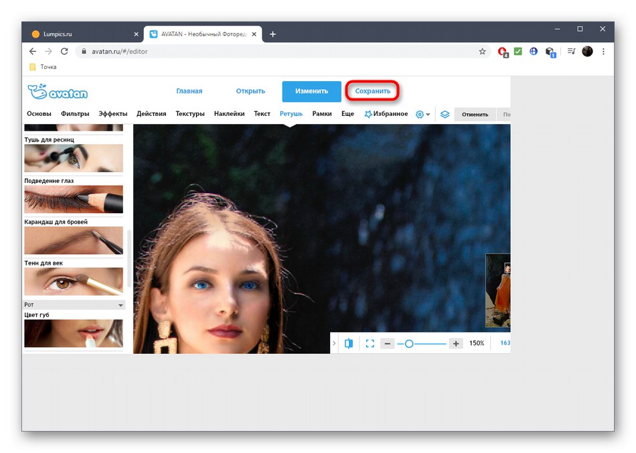636x453 pixels.
Task: Click the fit-to-screen icon
Action: (370, 343)
